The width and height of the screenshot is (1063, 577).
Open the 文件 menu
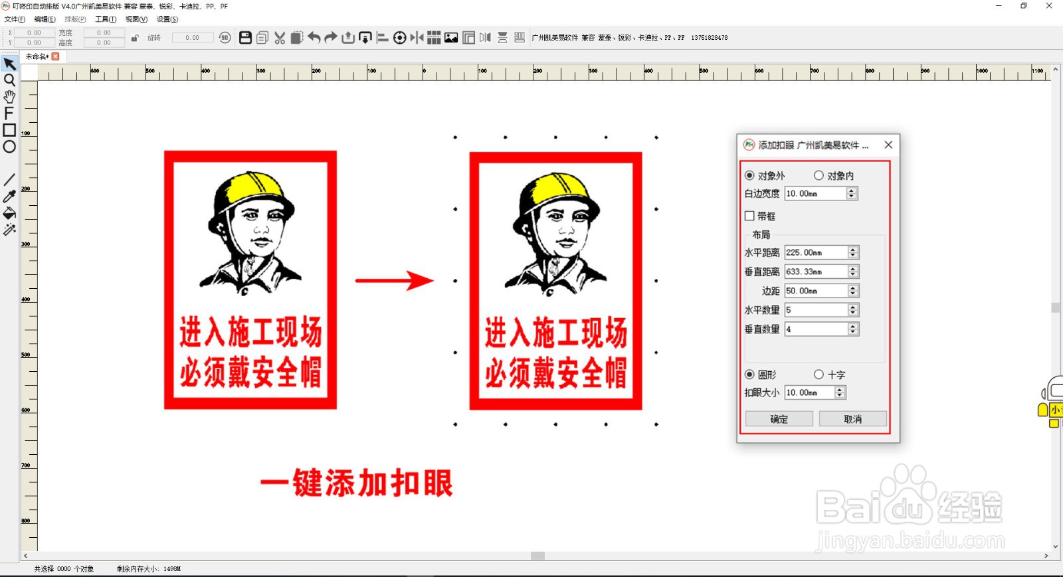coord(15,19)
